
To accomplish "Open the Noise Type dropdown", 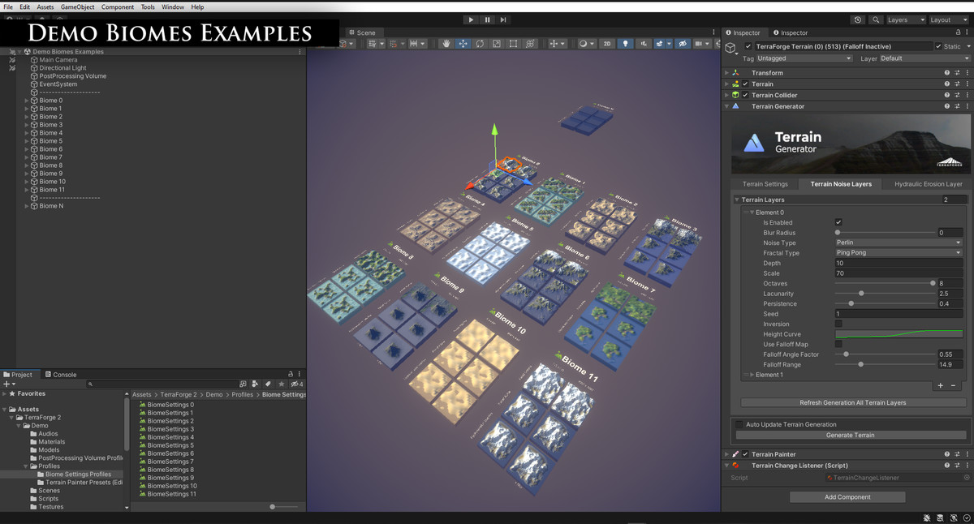I will 899,243.
